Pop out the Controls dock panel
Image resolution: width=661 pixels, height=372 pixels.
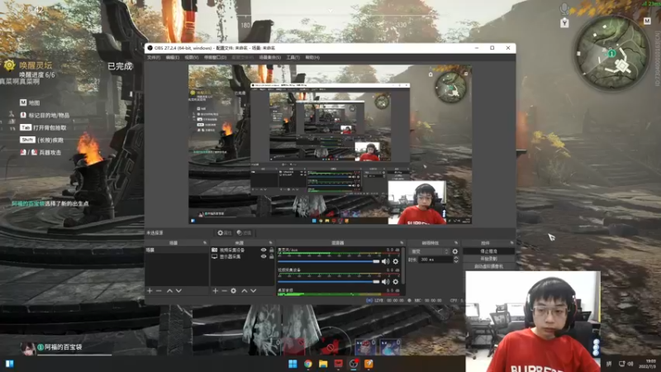tap(511, 243)
